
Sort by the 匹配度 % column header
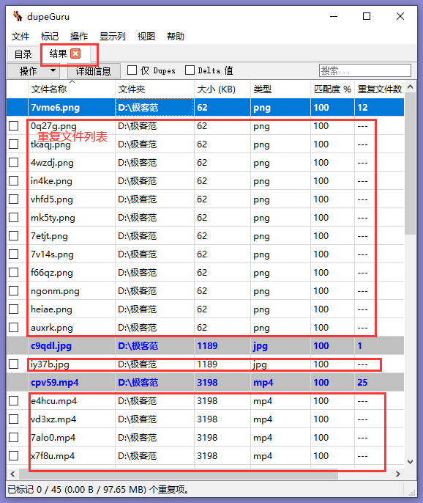click(332, 89)
